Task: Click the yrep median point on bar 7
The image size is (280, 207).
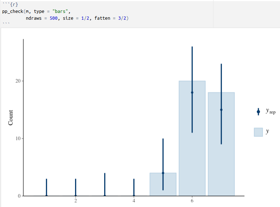Action: pos(221,110)
